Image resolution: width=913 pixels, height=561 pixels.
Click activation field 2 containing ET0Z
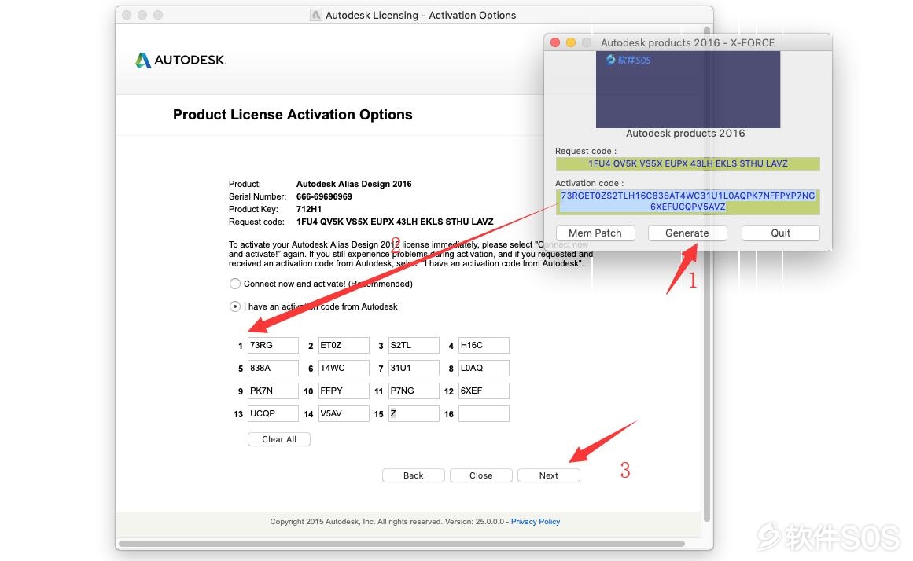(344, 345)
